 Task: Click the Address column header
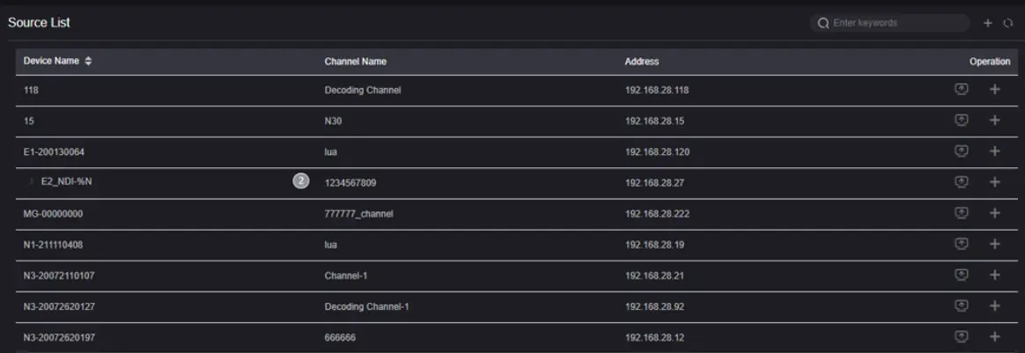(x=642, y=62)
